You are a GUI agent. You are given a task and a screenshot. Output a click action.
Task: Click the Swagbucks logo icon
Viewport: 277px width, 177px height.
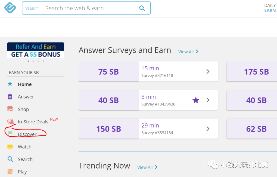point(10,8)
